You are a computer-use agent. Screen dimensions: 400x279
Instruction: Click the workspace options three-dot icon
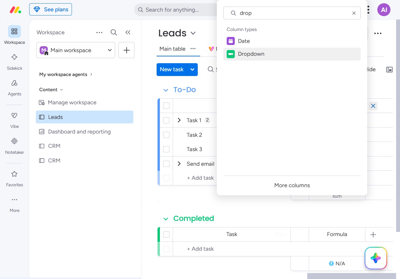pos(99,32)
